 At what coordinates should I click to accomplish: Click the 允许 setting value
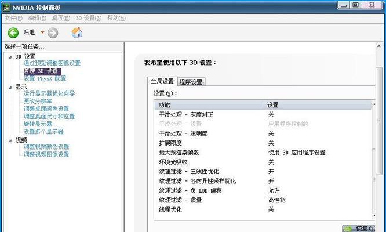click(274, 191)
